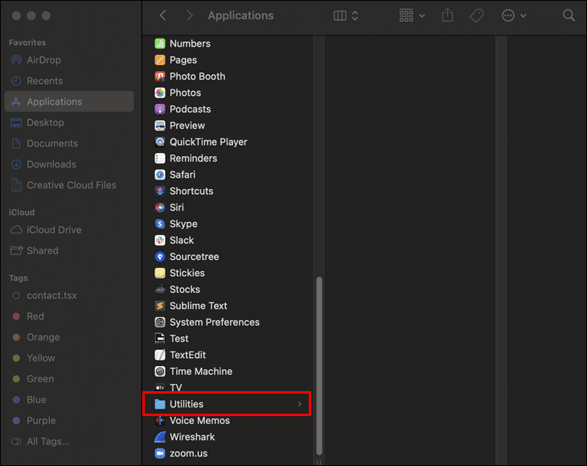Screen dimensions: 587x466
Task: Go back with the left chevron
Action: coord(163,15)
